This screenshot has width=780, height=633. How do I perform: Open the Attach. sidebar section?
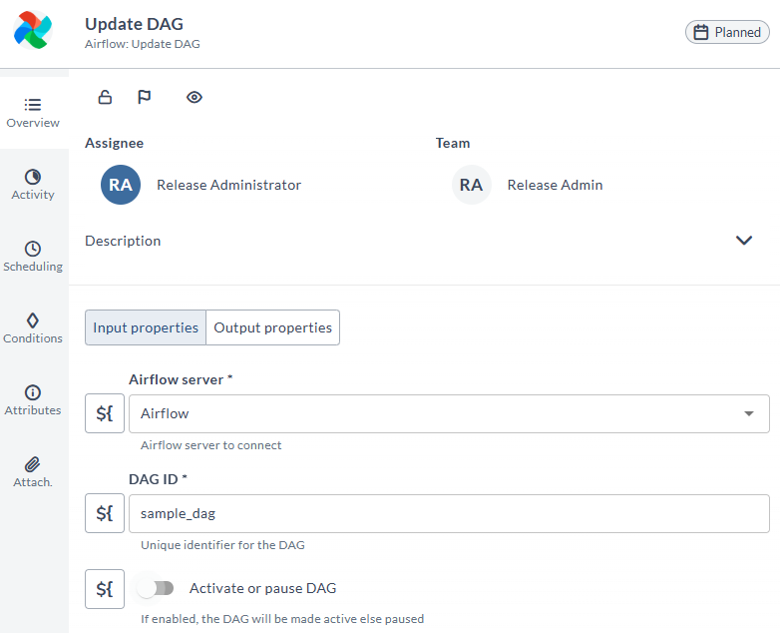(x=33, y=472)
